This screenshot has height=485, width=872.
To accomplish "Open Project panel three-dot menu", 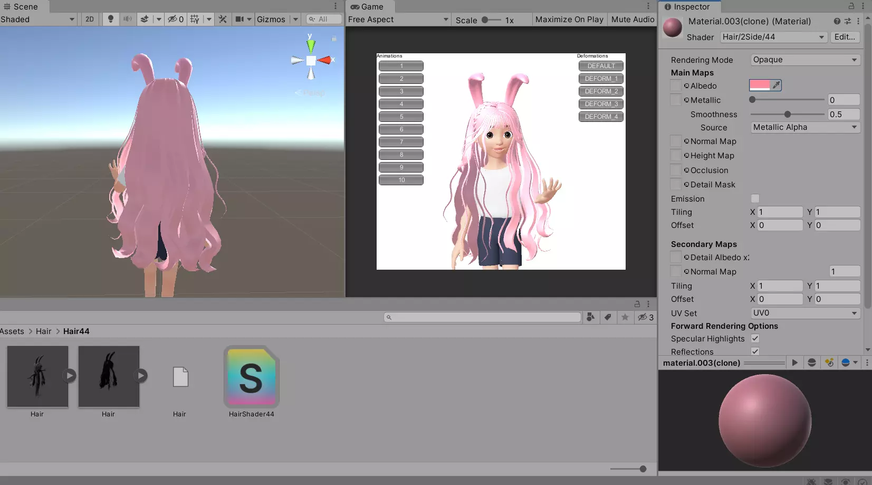I will pos(648,304).
